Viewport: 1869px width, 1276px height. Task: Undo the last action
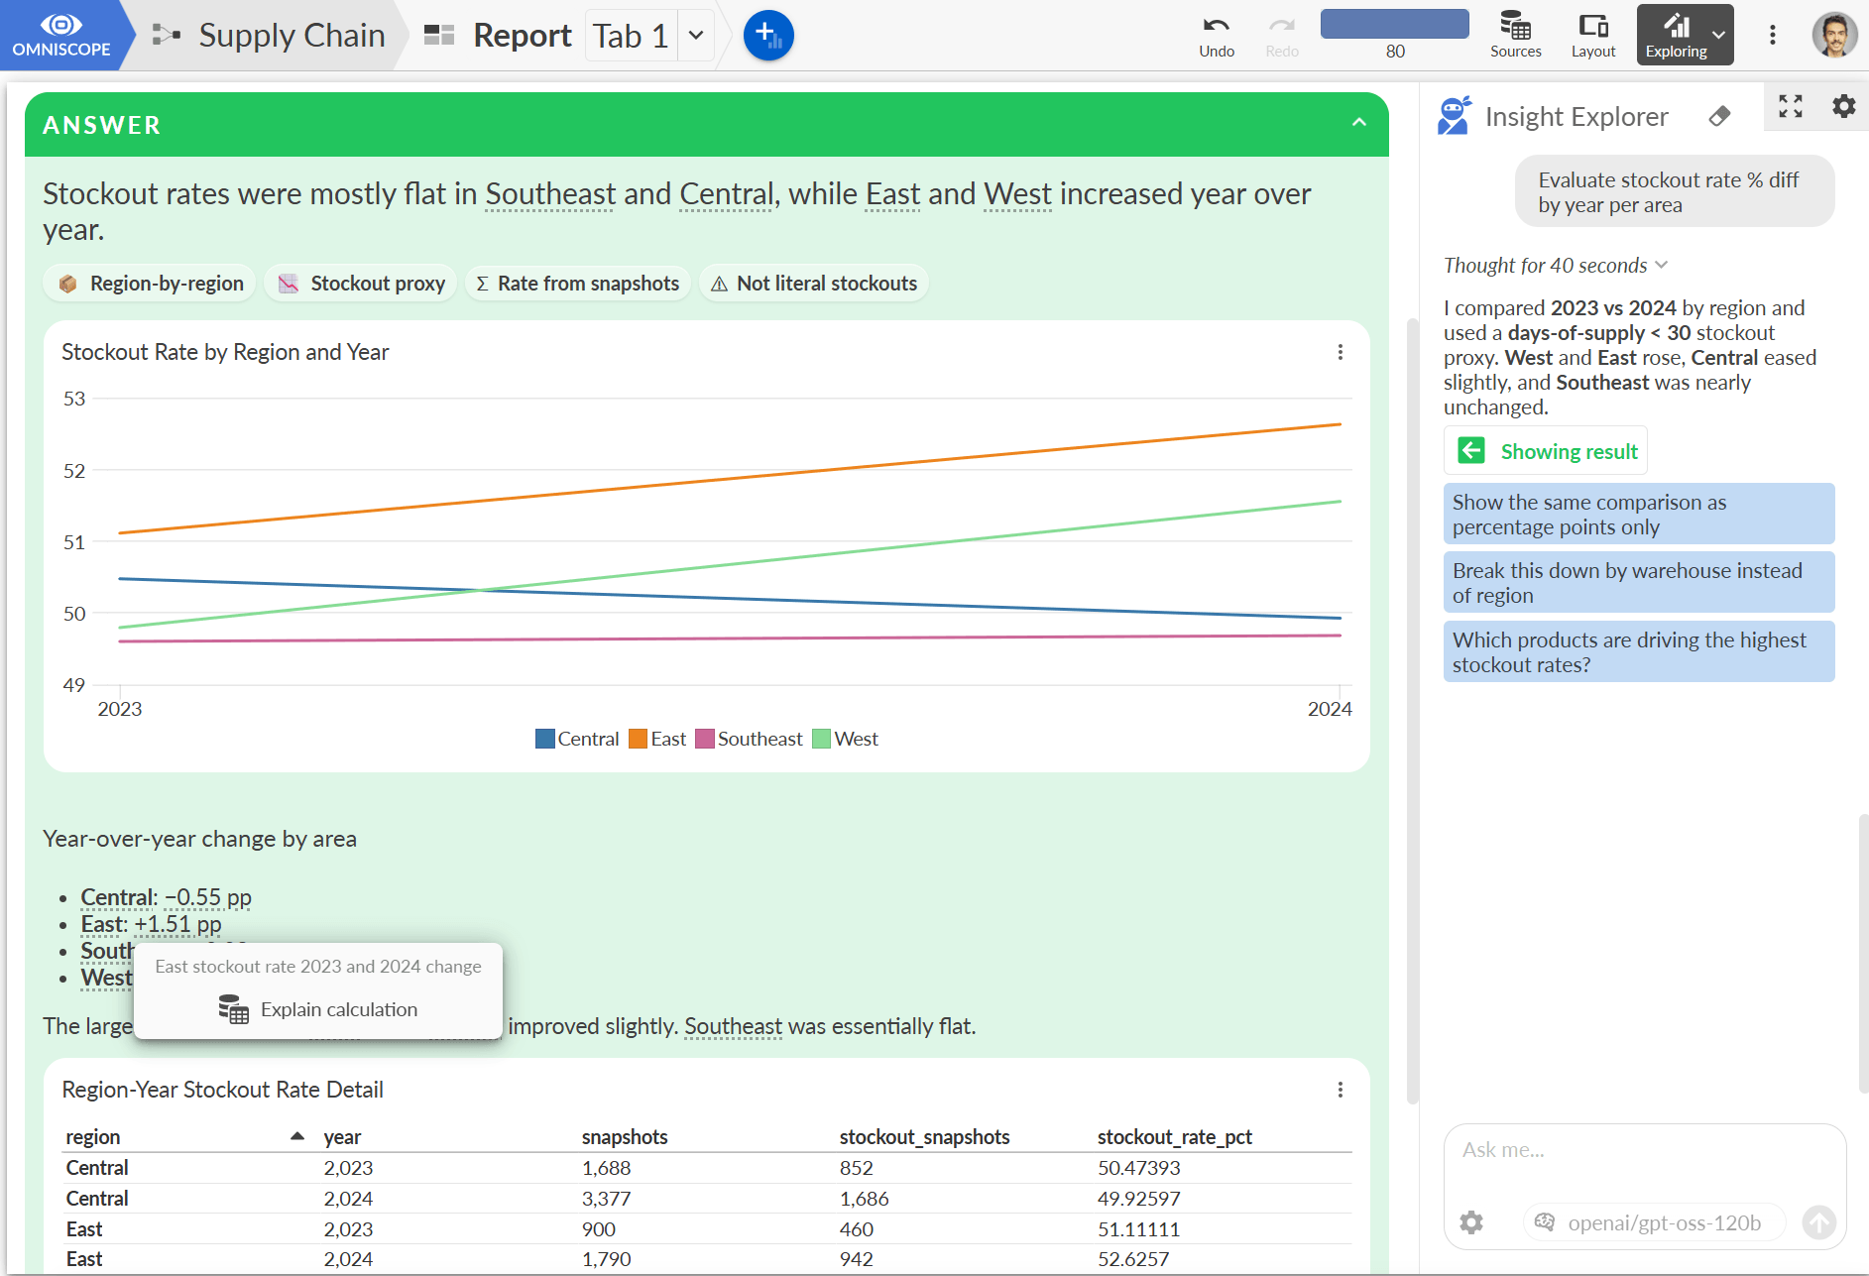(x=1217, y=36)
